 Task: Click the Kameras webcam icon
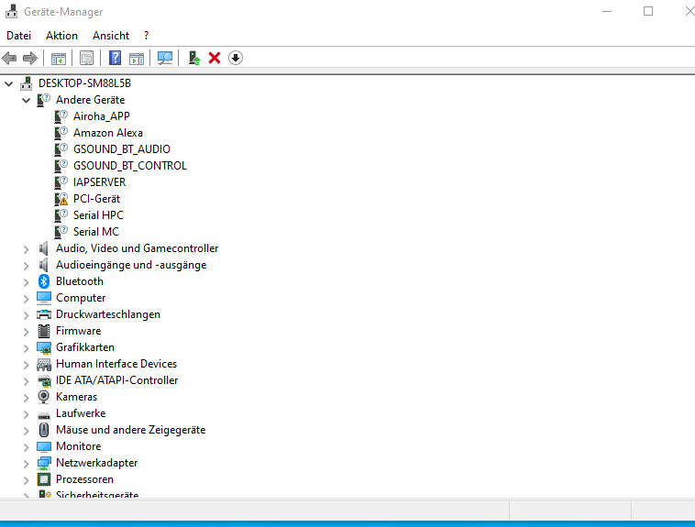[43, 397]
